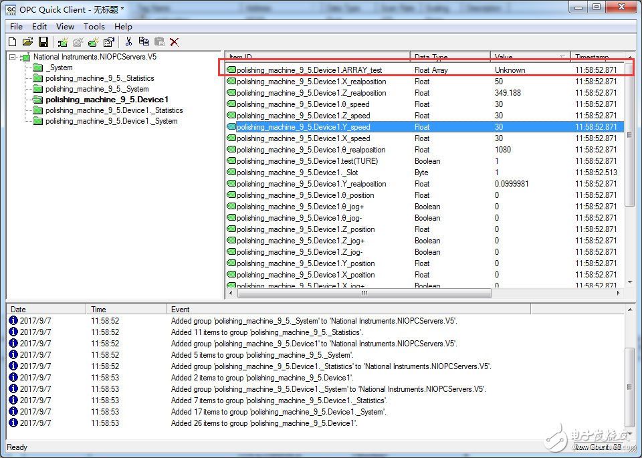This screenshot has height=458, width=642.
Task: Click log entry "Added 26 items to group"
Action: pos(264,423)
